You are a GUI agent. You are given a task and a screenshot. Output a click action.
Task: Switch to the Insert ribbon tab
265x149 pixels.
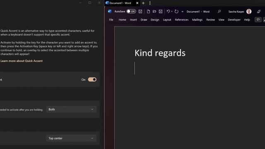pyautogui.click(x=133, y=20)
